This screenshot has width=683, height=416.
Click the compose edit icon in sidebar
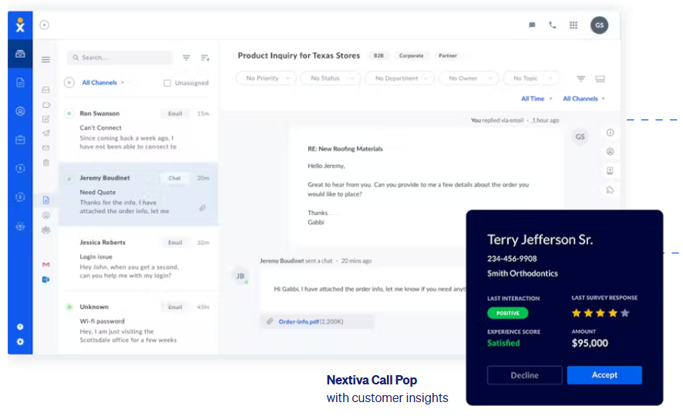click(45, 119)
